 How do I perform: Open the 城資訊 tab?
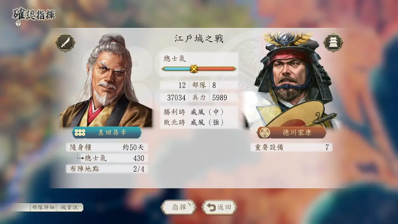pos(70,208)
